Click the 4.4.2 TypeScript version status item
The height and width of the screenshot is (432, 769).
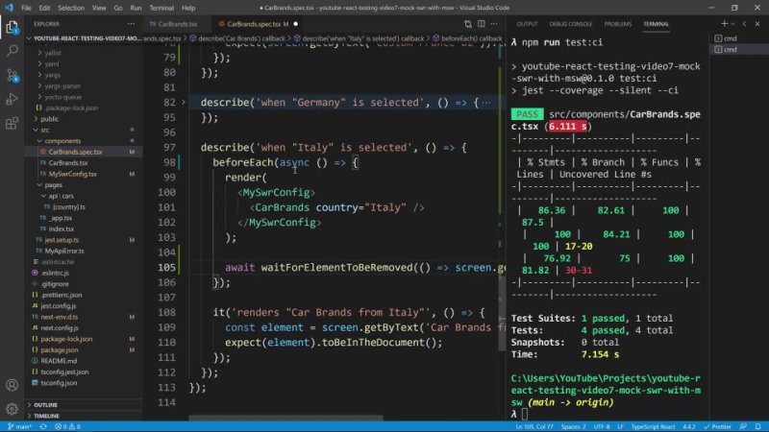coord(689,426)
